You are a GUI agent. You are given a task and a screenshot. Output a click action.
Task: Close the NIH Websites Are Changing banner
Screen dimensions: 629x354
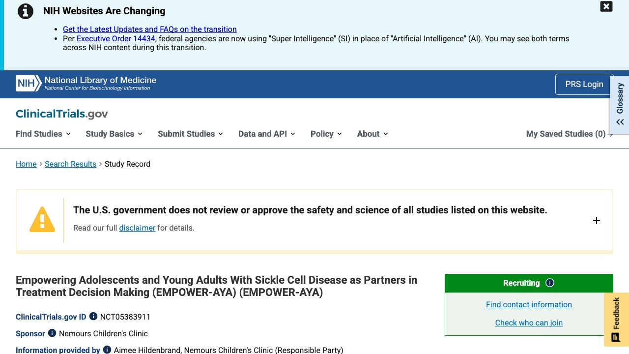coord(606,6)
